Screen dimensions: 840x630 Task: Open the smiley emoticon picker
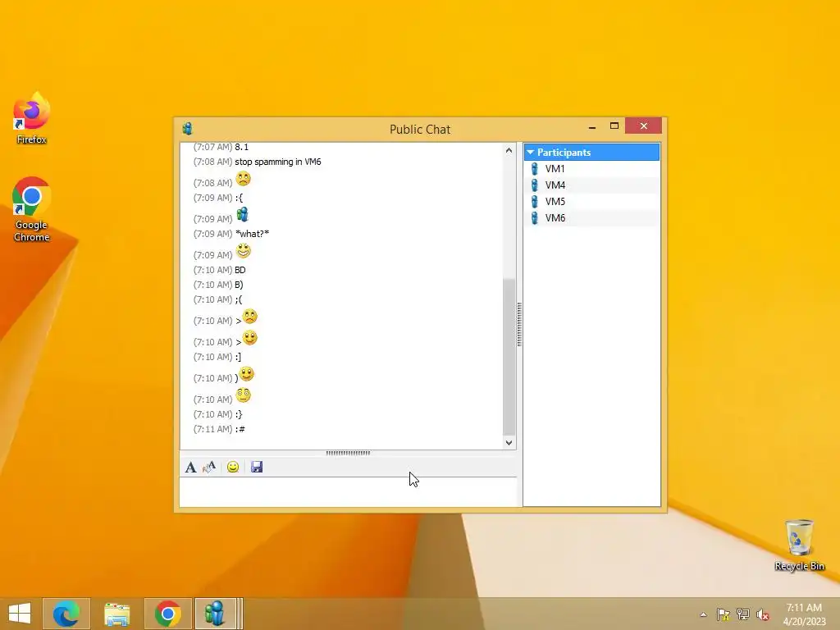coord(232,467)
